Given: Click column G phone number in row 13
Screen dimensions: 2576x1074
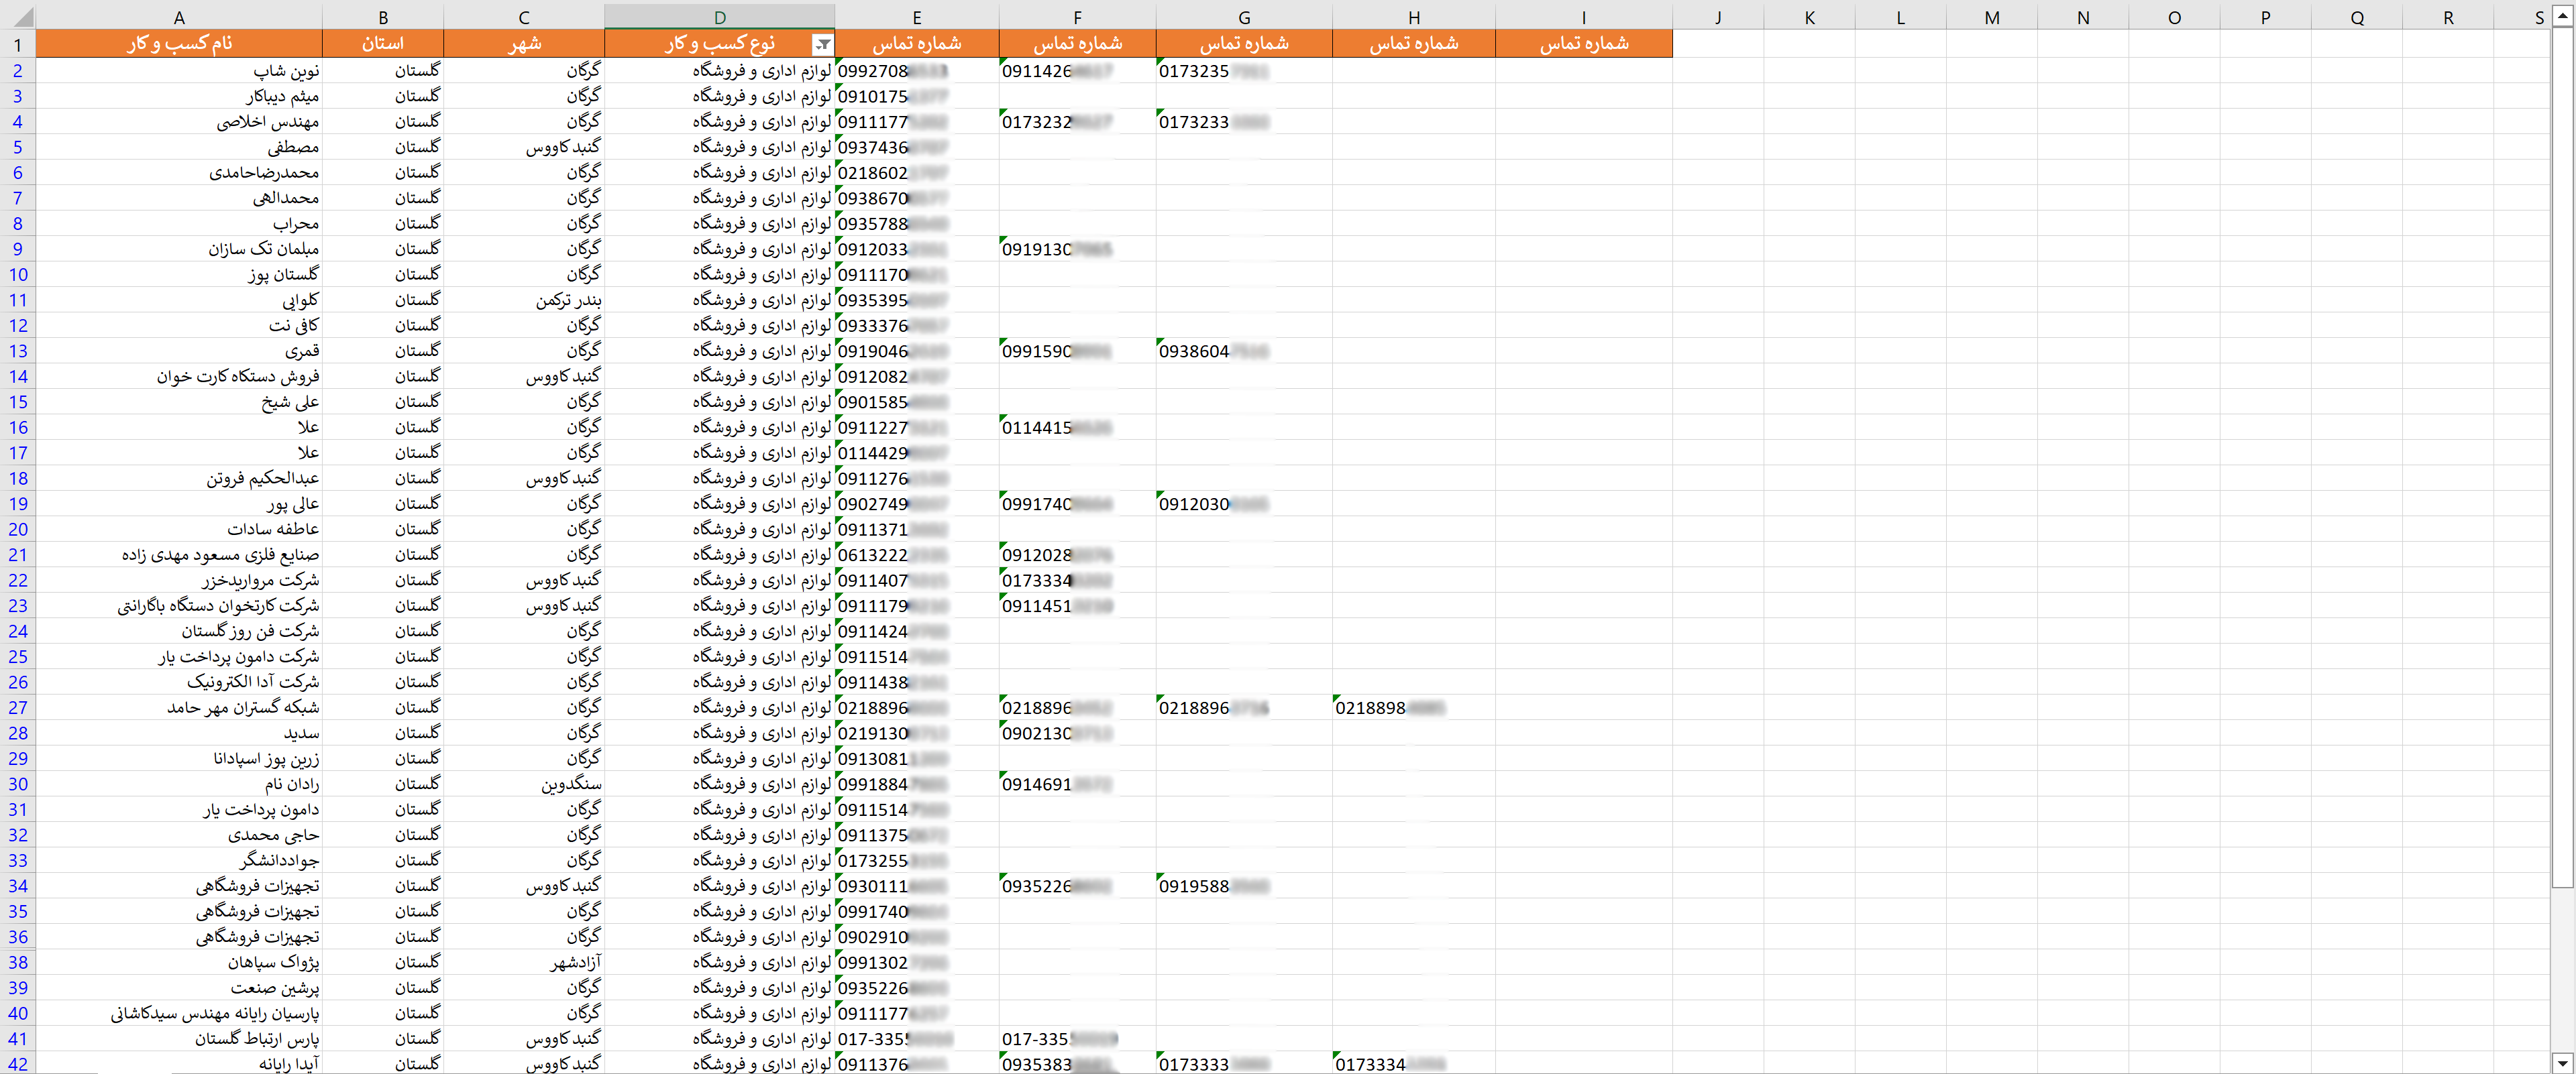Looking at the screenshot, I should tap(1244, 351).
